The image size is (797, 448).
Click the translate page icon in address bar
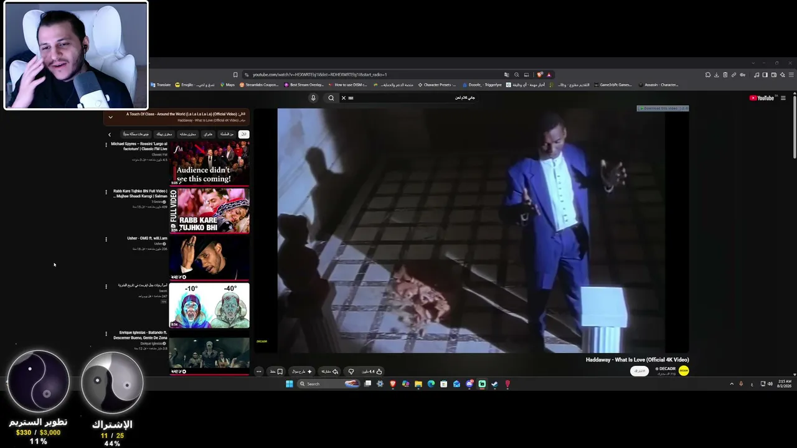tap(507, 75)
